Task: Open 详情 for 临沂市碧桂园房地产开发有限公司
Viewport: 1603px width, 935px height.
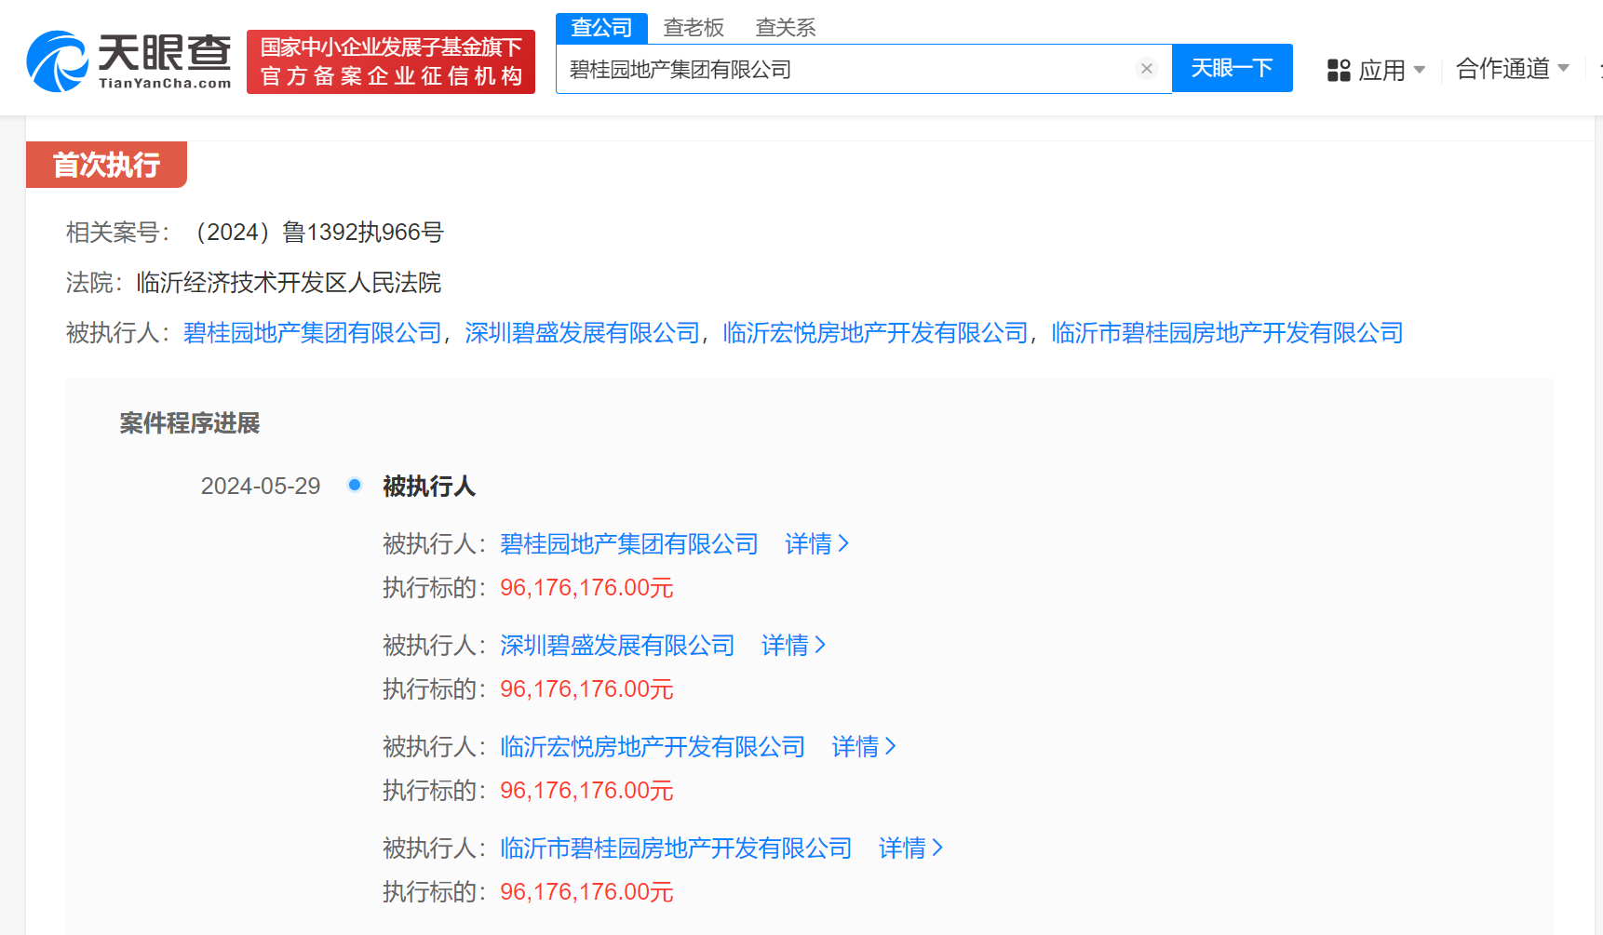Action: tap(911, 848)
